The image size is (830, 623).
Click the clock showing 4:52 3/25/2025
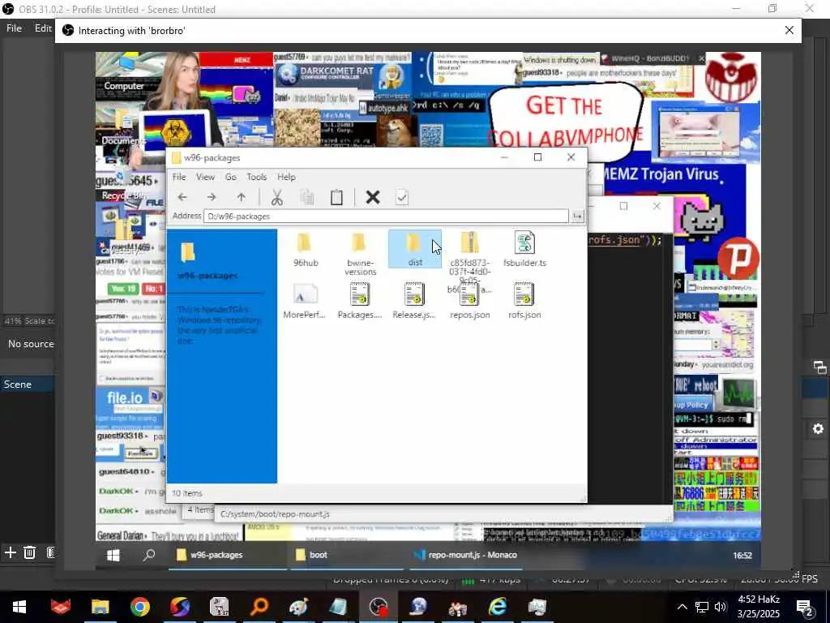[759, 607]
